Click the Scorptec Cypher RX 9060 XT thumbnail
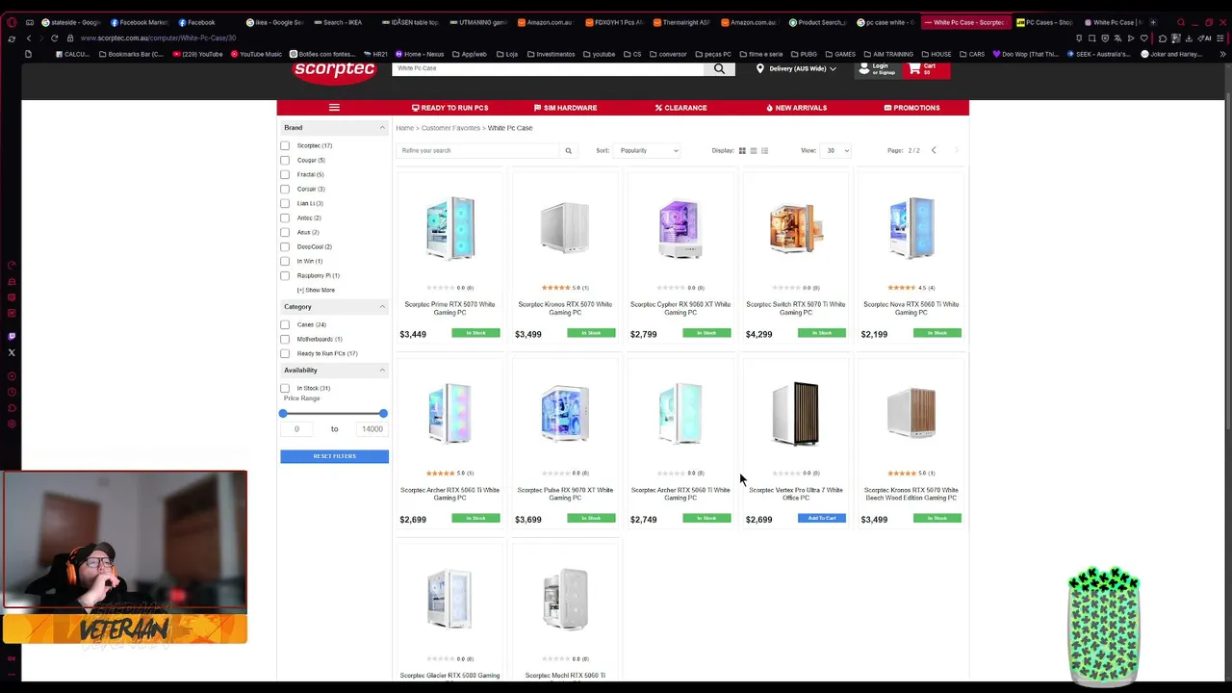The width and height of the screenshot is (1232, 693). (x=680, y=228)
